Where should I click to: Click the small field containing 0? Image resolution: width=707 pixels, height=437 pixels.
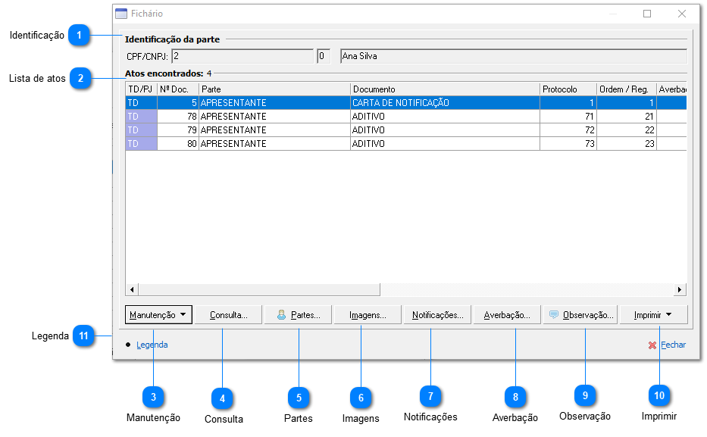pos(324,56)
